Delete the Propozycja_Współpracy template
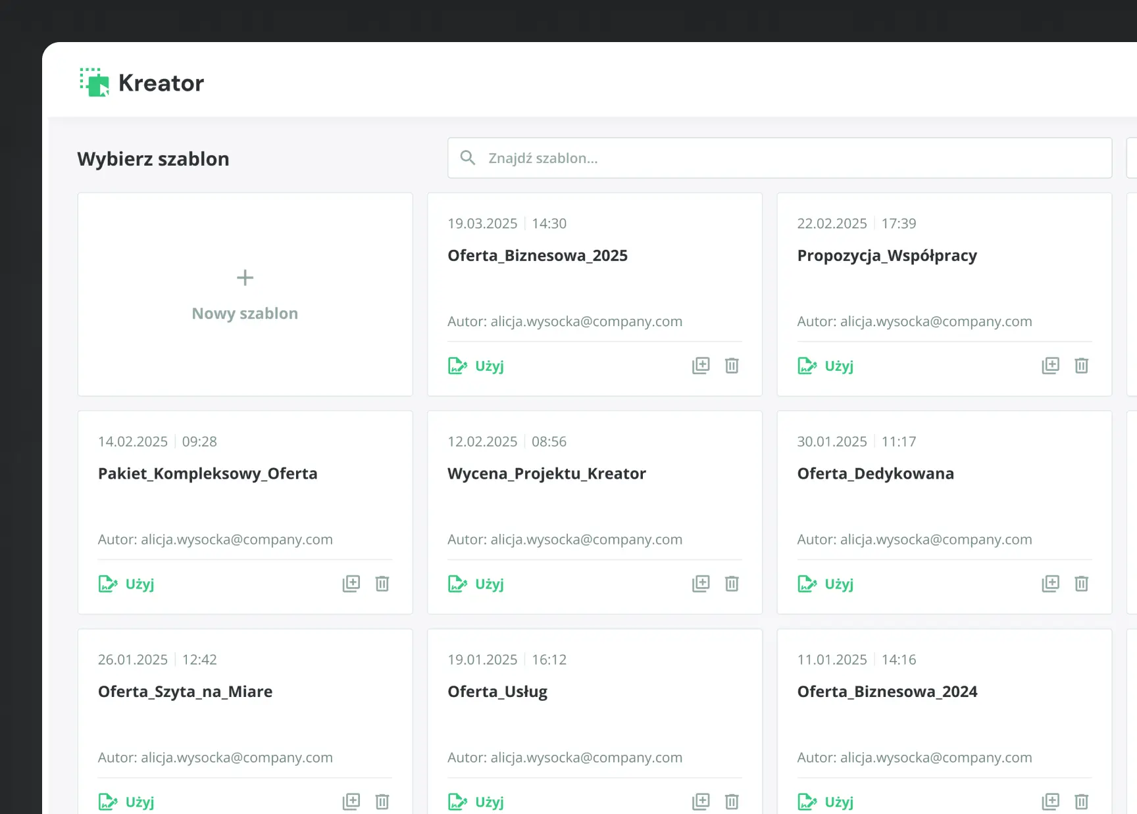The image size is (1137, 814). 1081,366
